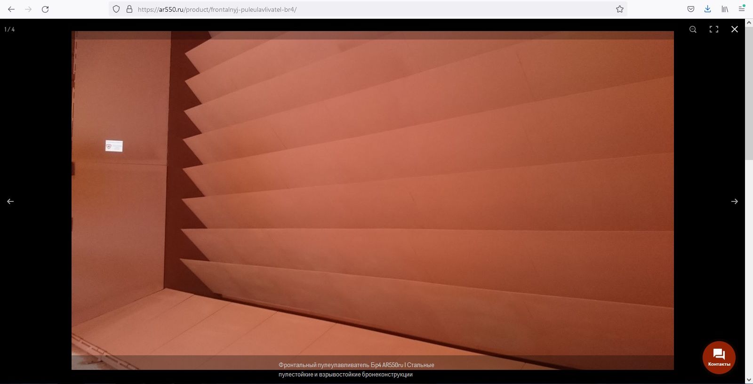Zoom into the gallery image
Screen dimensions: 753x384
(x=693, y=29)
